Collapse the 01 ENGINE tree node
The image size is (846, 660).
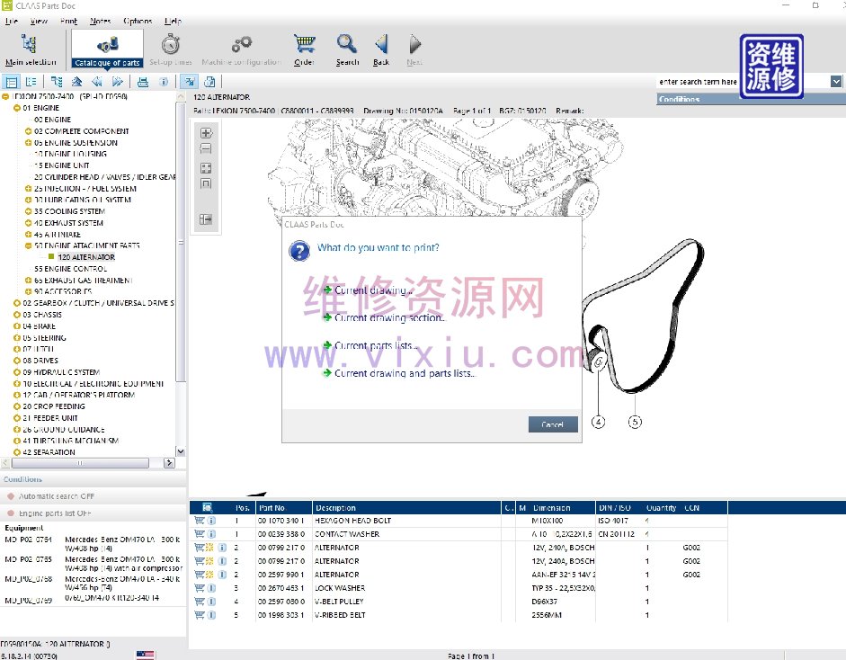point(16,108)
